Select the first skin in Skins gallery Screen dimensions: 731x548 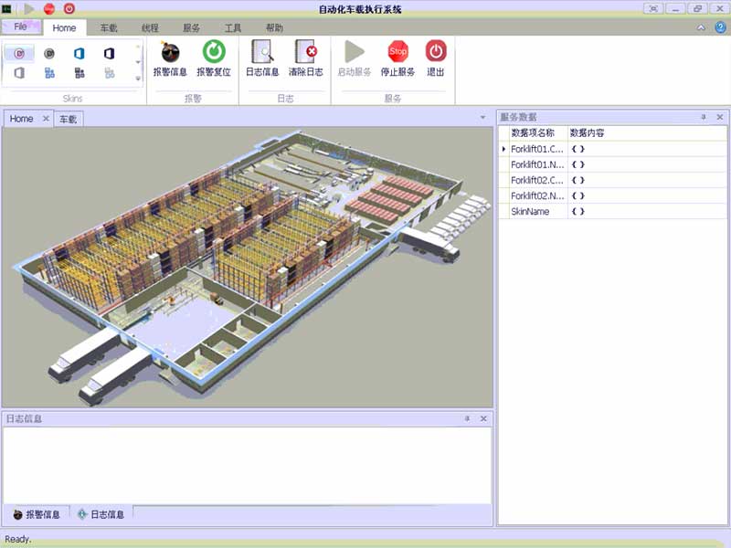(x=19, y=53)
